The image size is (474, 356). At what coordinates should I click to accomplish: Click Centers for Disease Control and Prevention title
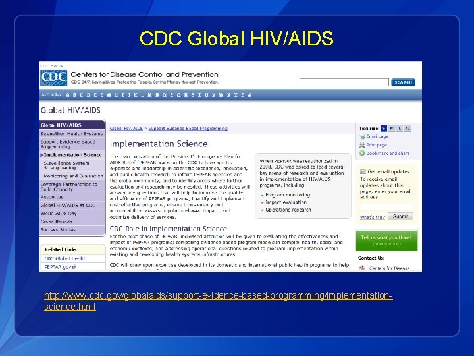(x=144, y=74)
